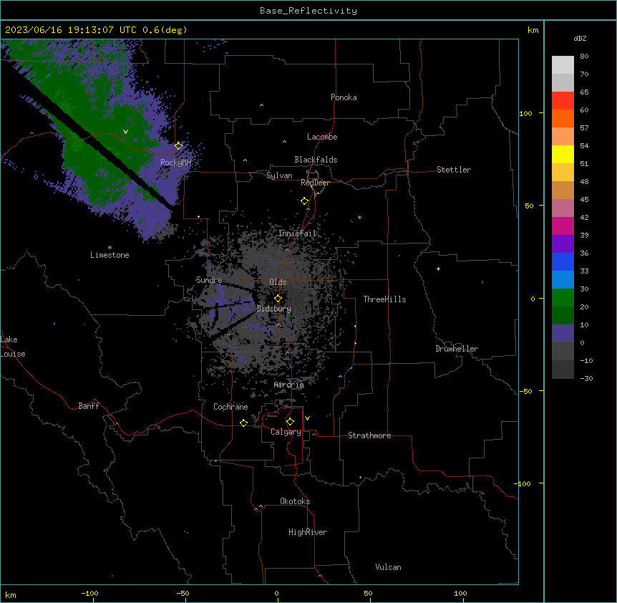
Task: Select the slate purple 0-10 dBZ swatch
Action: click(563, 334)
